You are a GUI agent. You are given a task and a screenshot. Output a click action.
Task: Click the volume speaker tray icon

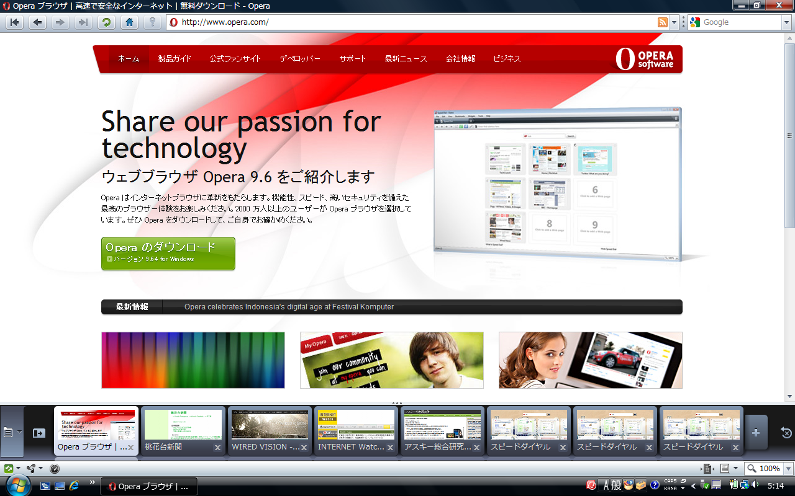click(755, 485)
